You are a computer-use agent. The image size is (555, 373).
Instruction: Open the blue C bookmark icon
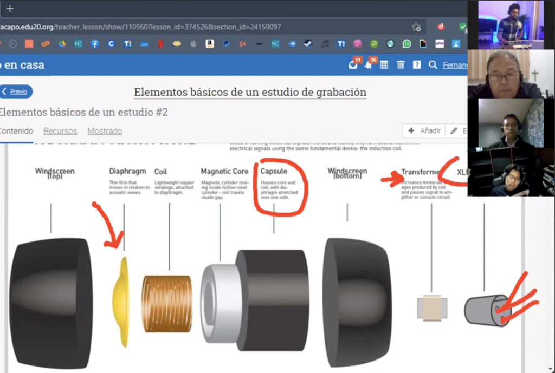tap(111, 44)
